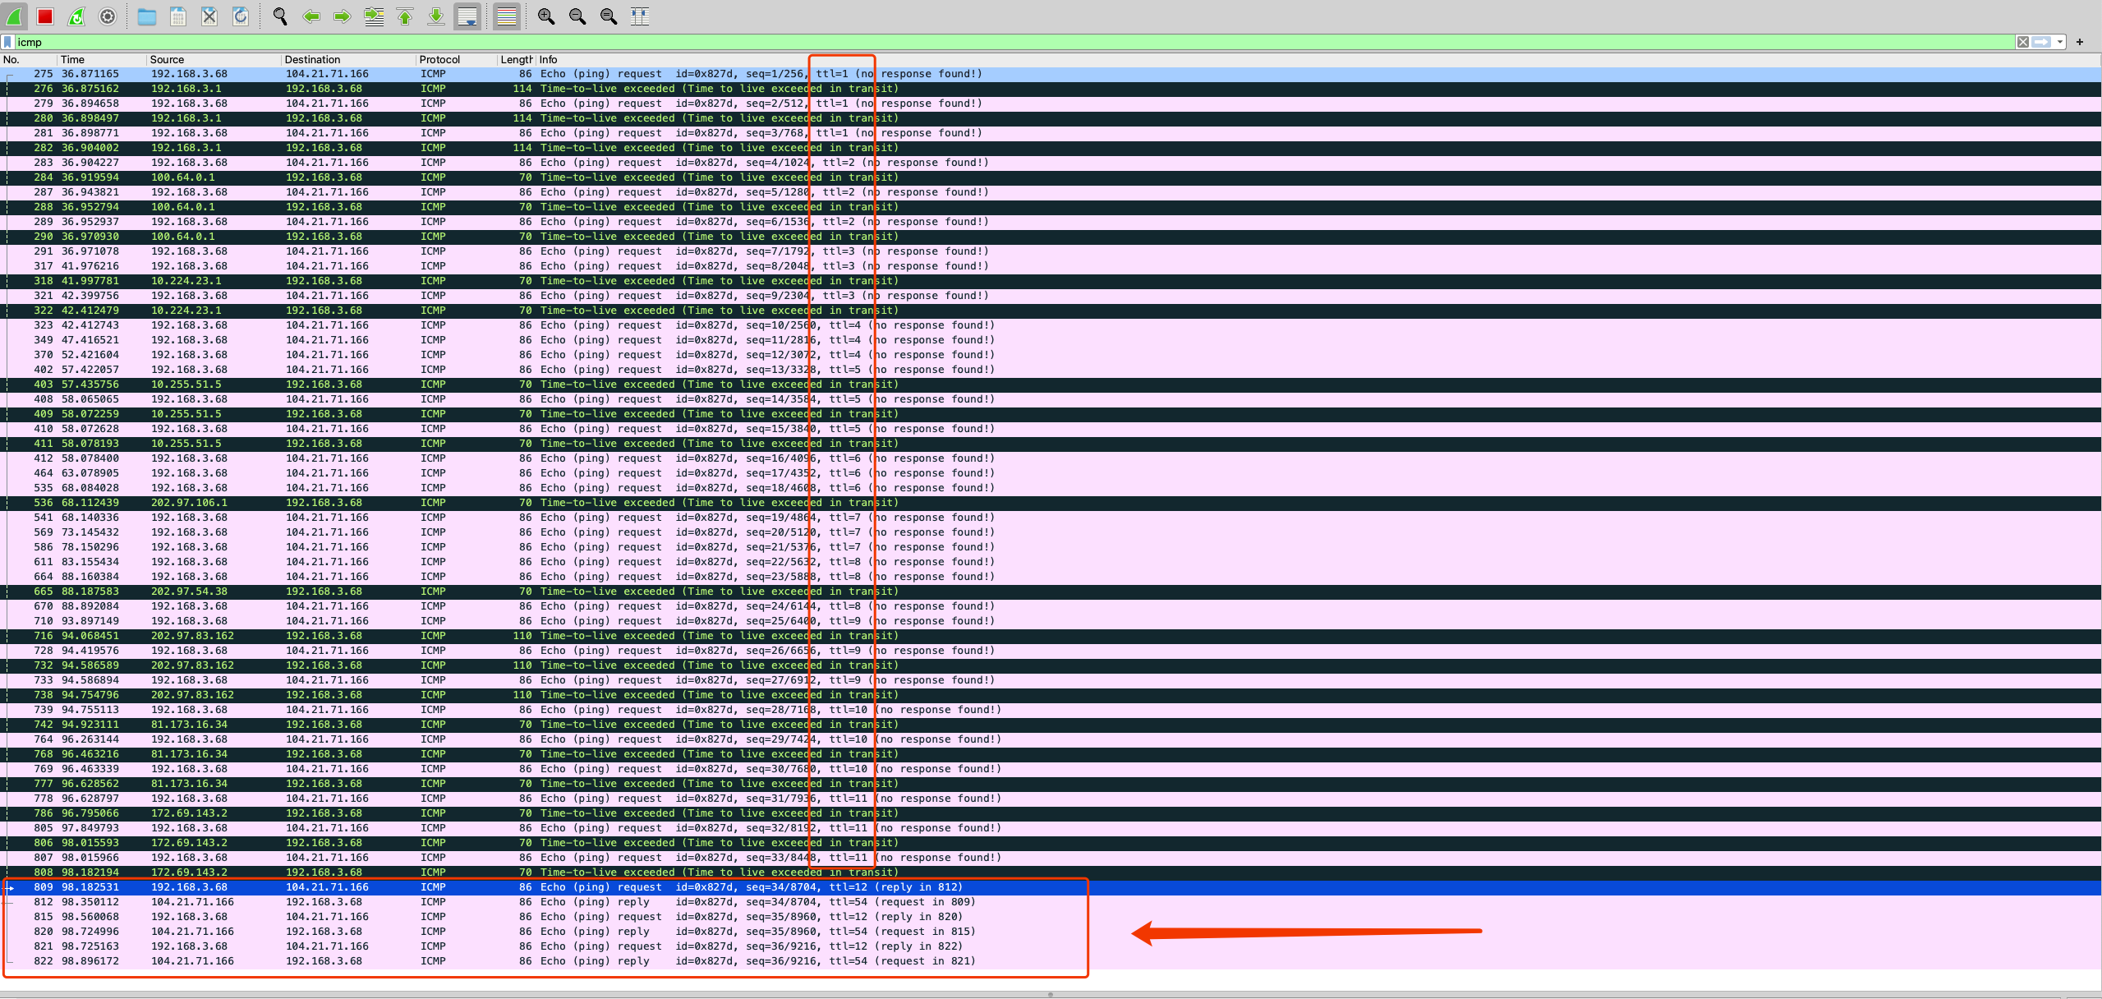Screen dimensions: 2102x999
Task: Zoom out main window text
Action: pos(577,16)
